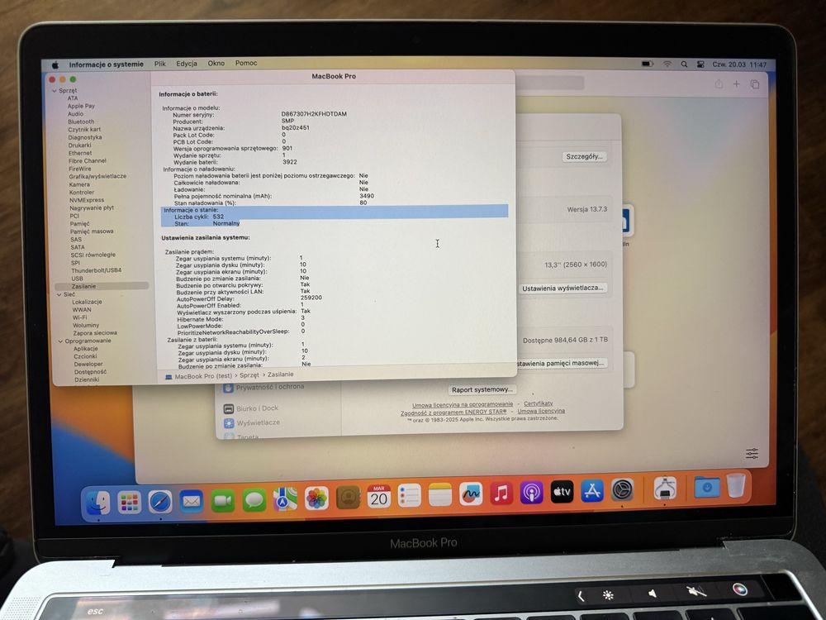Select NVMExpress in sidebar
This screenshot has height=620, width=826.
click(87, 200)
